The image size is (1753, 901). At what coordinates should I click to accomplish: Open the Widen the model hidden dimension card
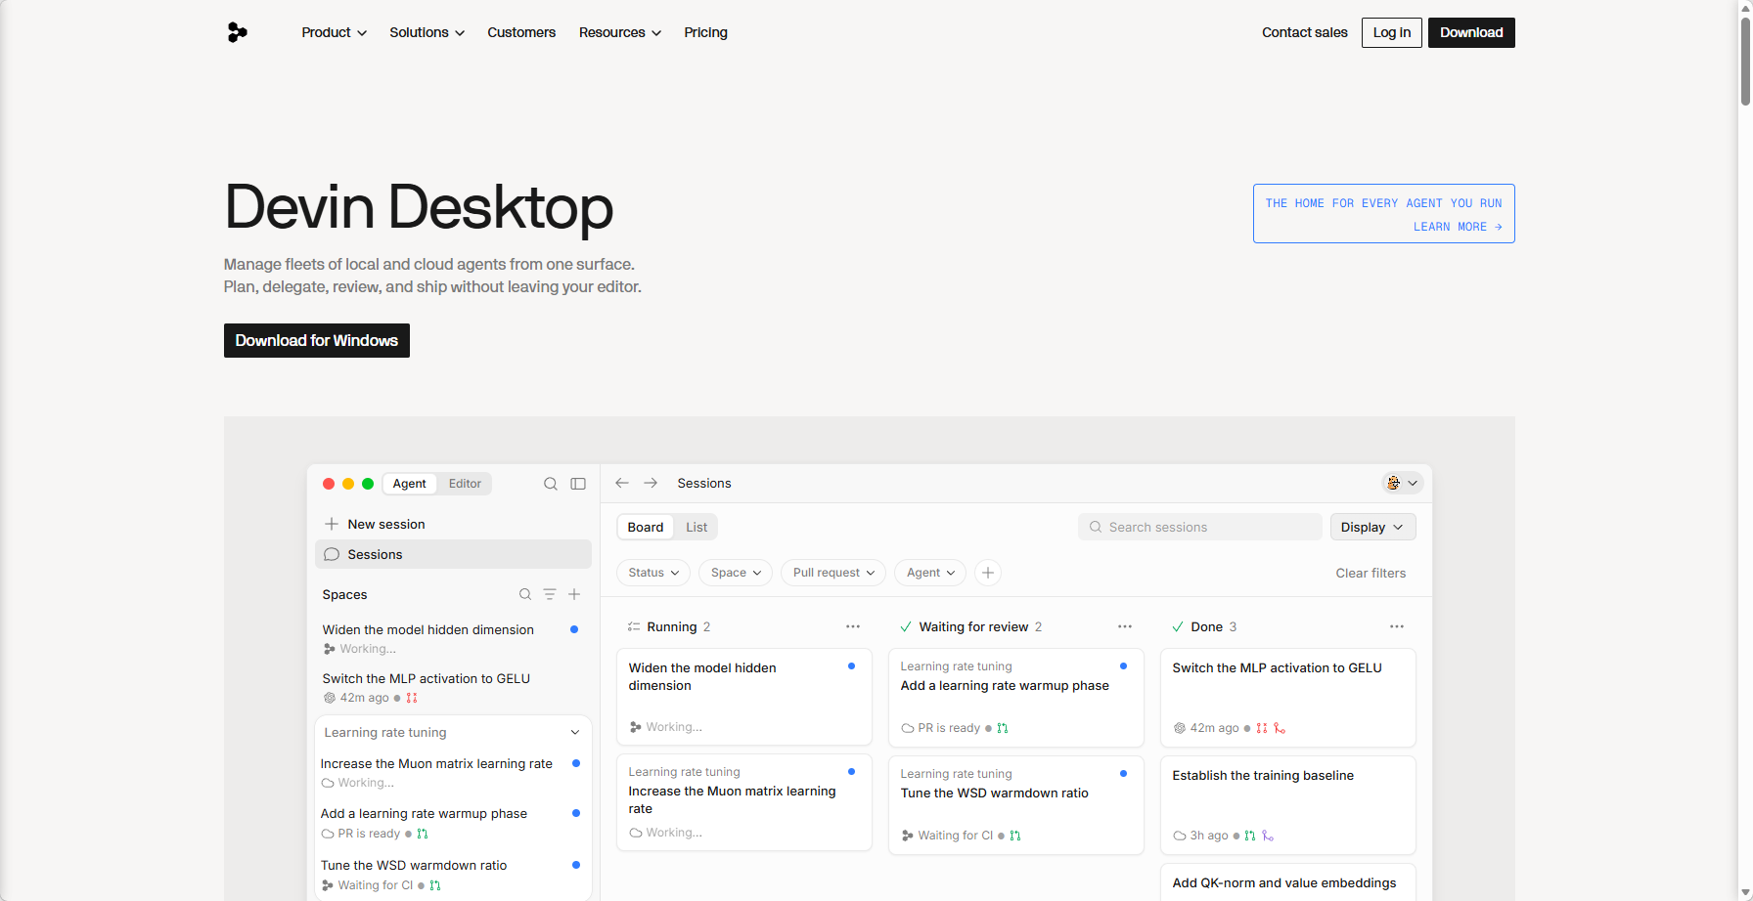(744, 697)
